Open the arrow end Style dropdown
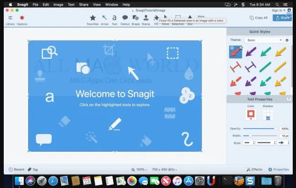The width and height of the screenshot is (296, 188). pyautogui.click(x=283, y=143)
